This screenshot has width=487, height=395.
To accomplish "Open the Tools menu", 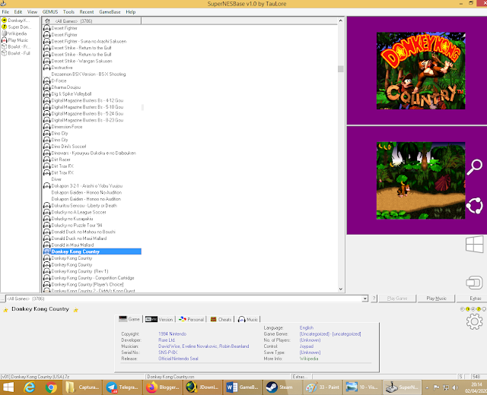I will pos(68,12).
